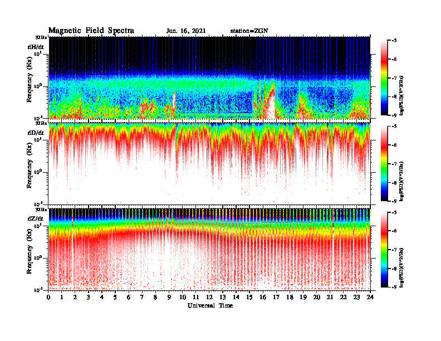Click hour tick label "20" on time axis
Image resolution: width=441 pixels, height=341 pixels.
click(317, 298)
